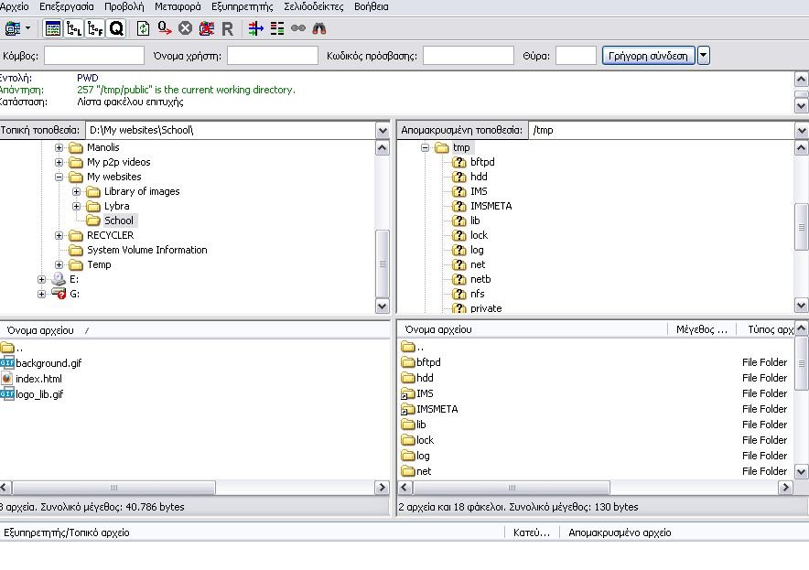The image size is (809, 570).
Task: Expand the RECYCLER folder node
Action: (59, 236)
